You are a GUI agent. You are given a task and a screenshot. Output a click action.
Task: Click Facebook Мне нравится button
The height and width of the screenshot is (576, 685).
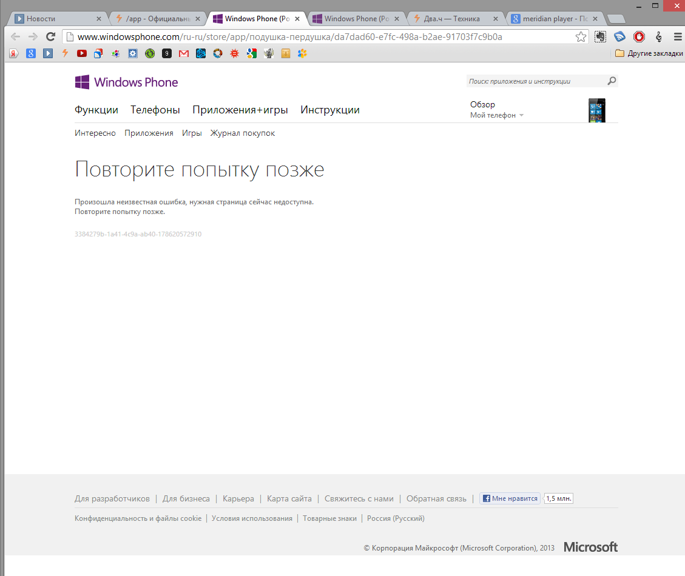510,498
